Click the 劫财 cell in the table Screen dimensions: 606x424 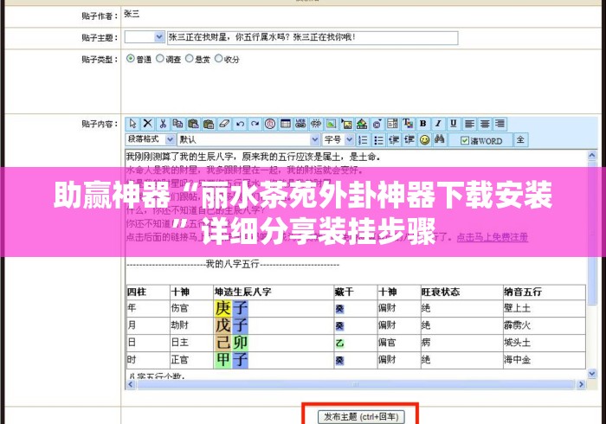click(x=191, y=325)
